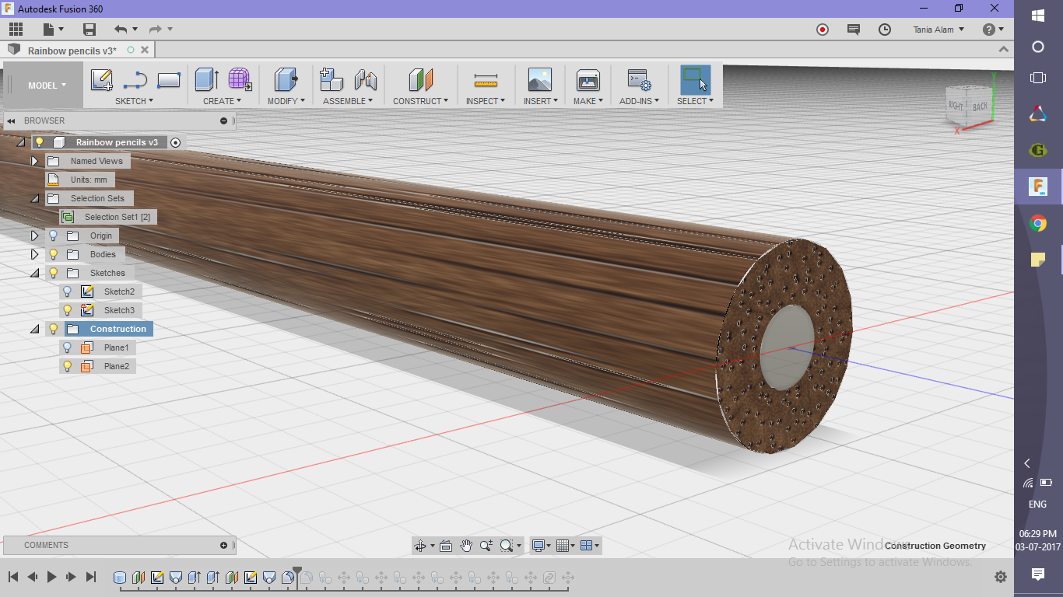Open the CREATE menu
The width and height of the screenshot is (1063, 597).
[222, 101]
